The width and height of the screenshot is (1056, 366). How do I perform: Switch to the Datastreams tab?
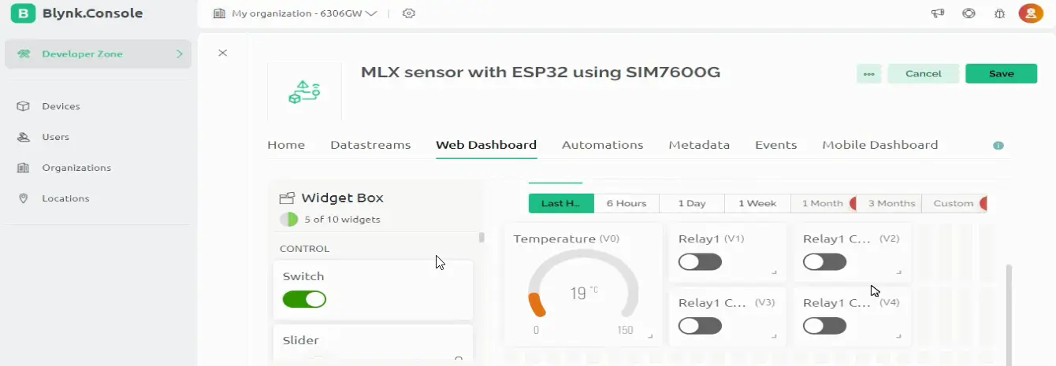tap(370, 145)
